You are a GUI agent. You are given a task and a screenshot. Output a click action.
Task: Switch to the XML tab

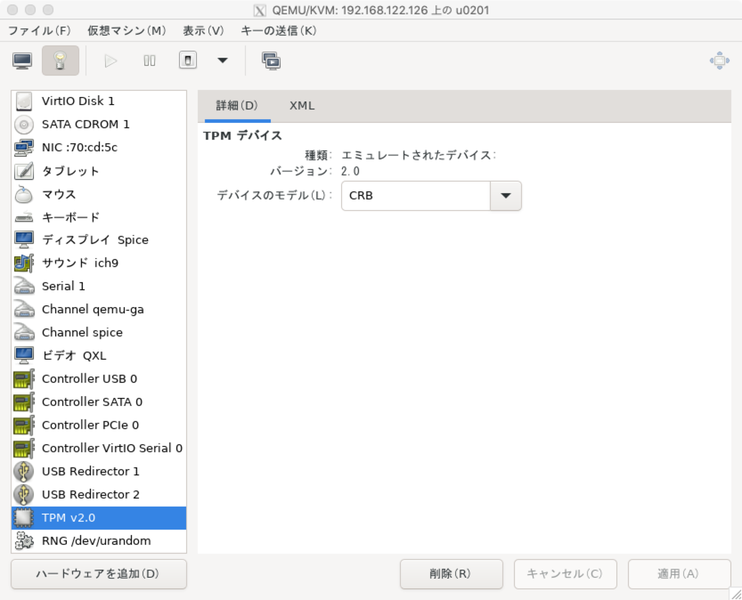pos(302,106)
